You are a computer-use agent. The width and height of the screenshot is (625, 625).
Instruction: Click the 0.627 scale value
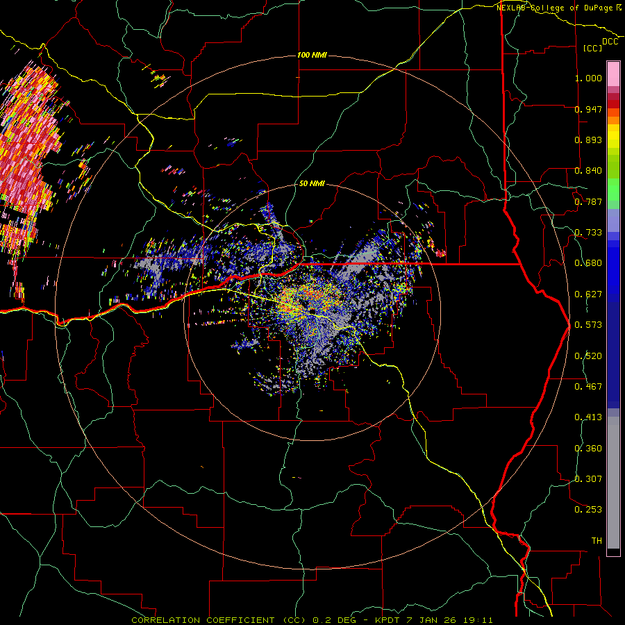pos(588,294)
